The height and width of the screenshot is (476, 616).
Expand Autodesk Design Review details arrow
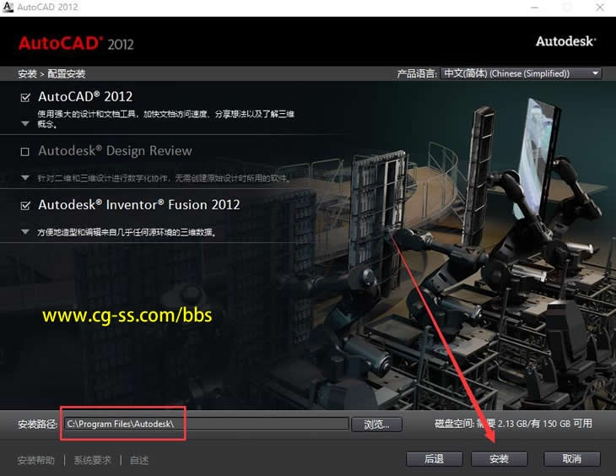pos(25,178)
